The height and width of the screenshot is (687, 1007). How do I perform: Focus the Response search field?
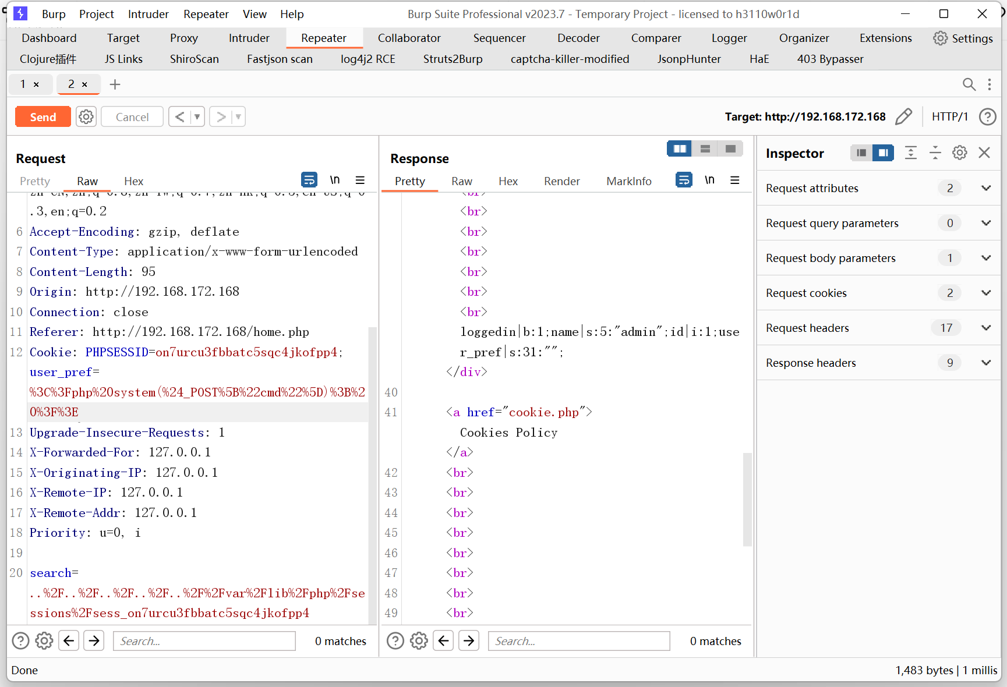click(x=579, y=641)
